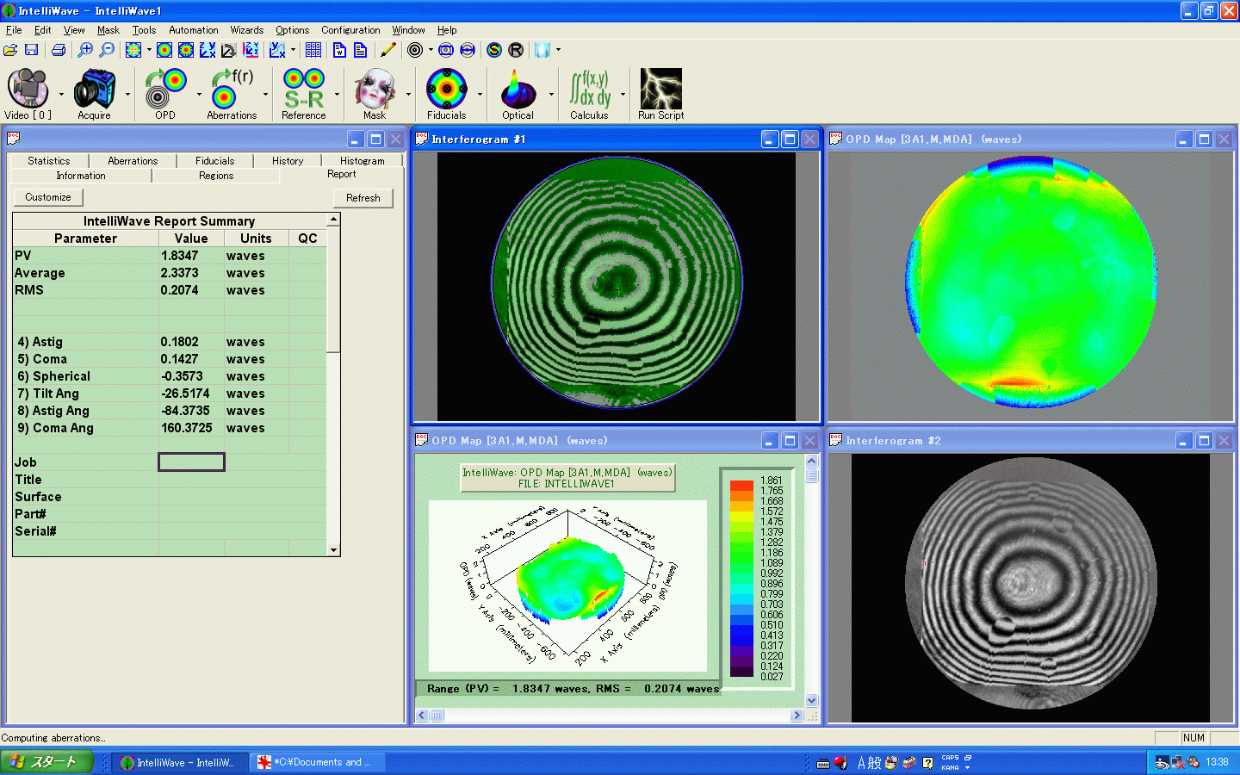
Task: Click the concentric rings toolbar icon
Action: (x=415, y=50)
